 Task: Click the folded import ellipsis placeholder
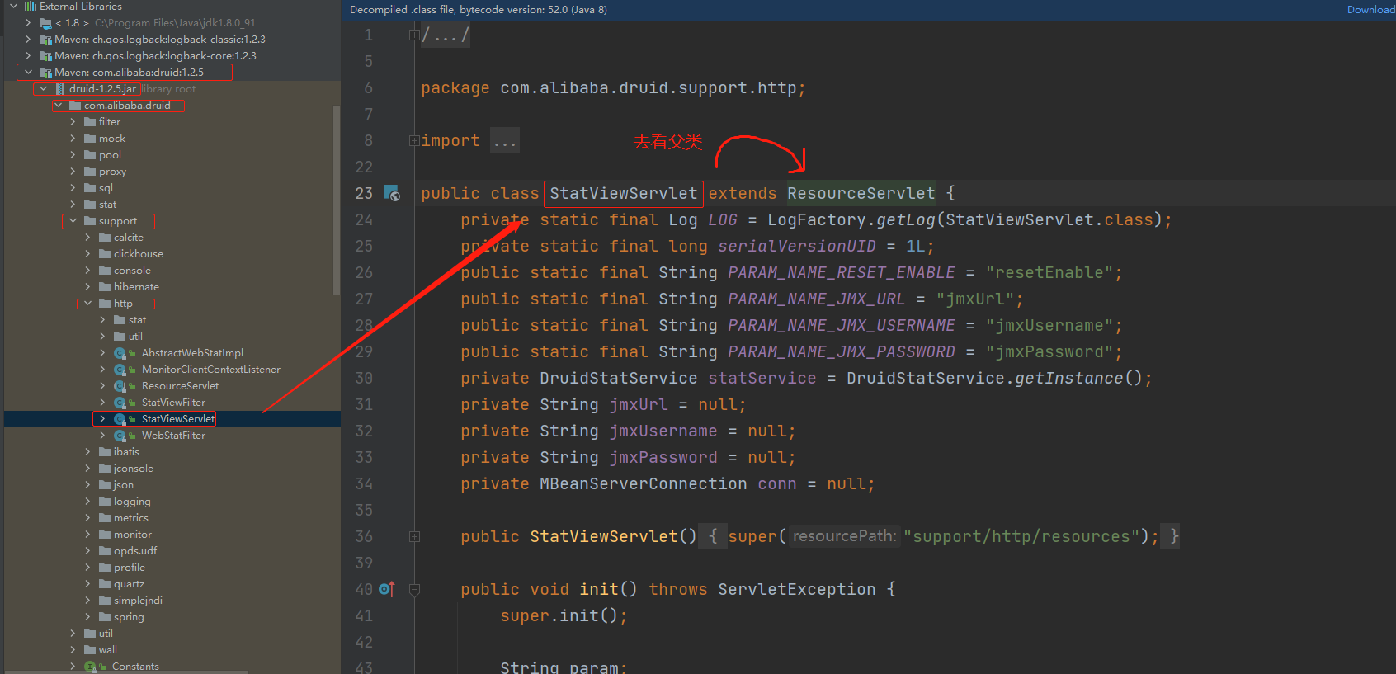504,140
